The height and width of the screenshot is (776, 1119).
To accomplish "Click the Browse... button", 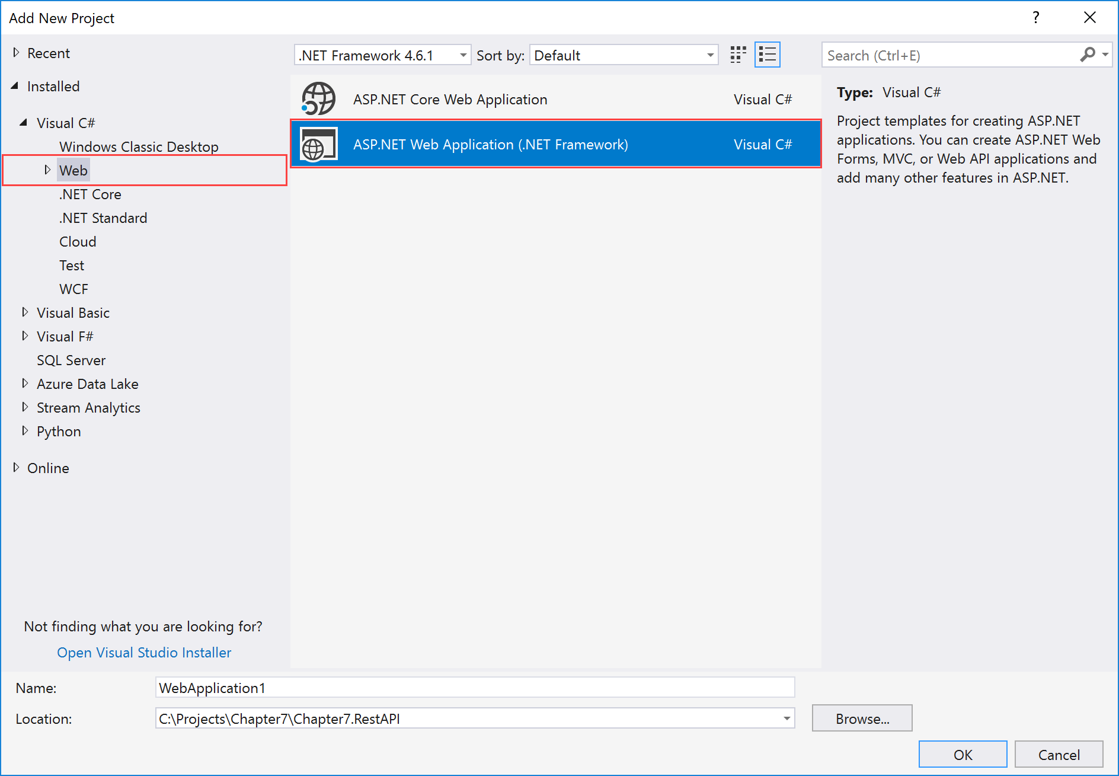I will (x=862, y=718).
